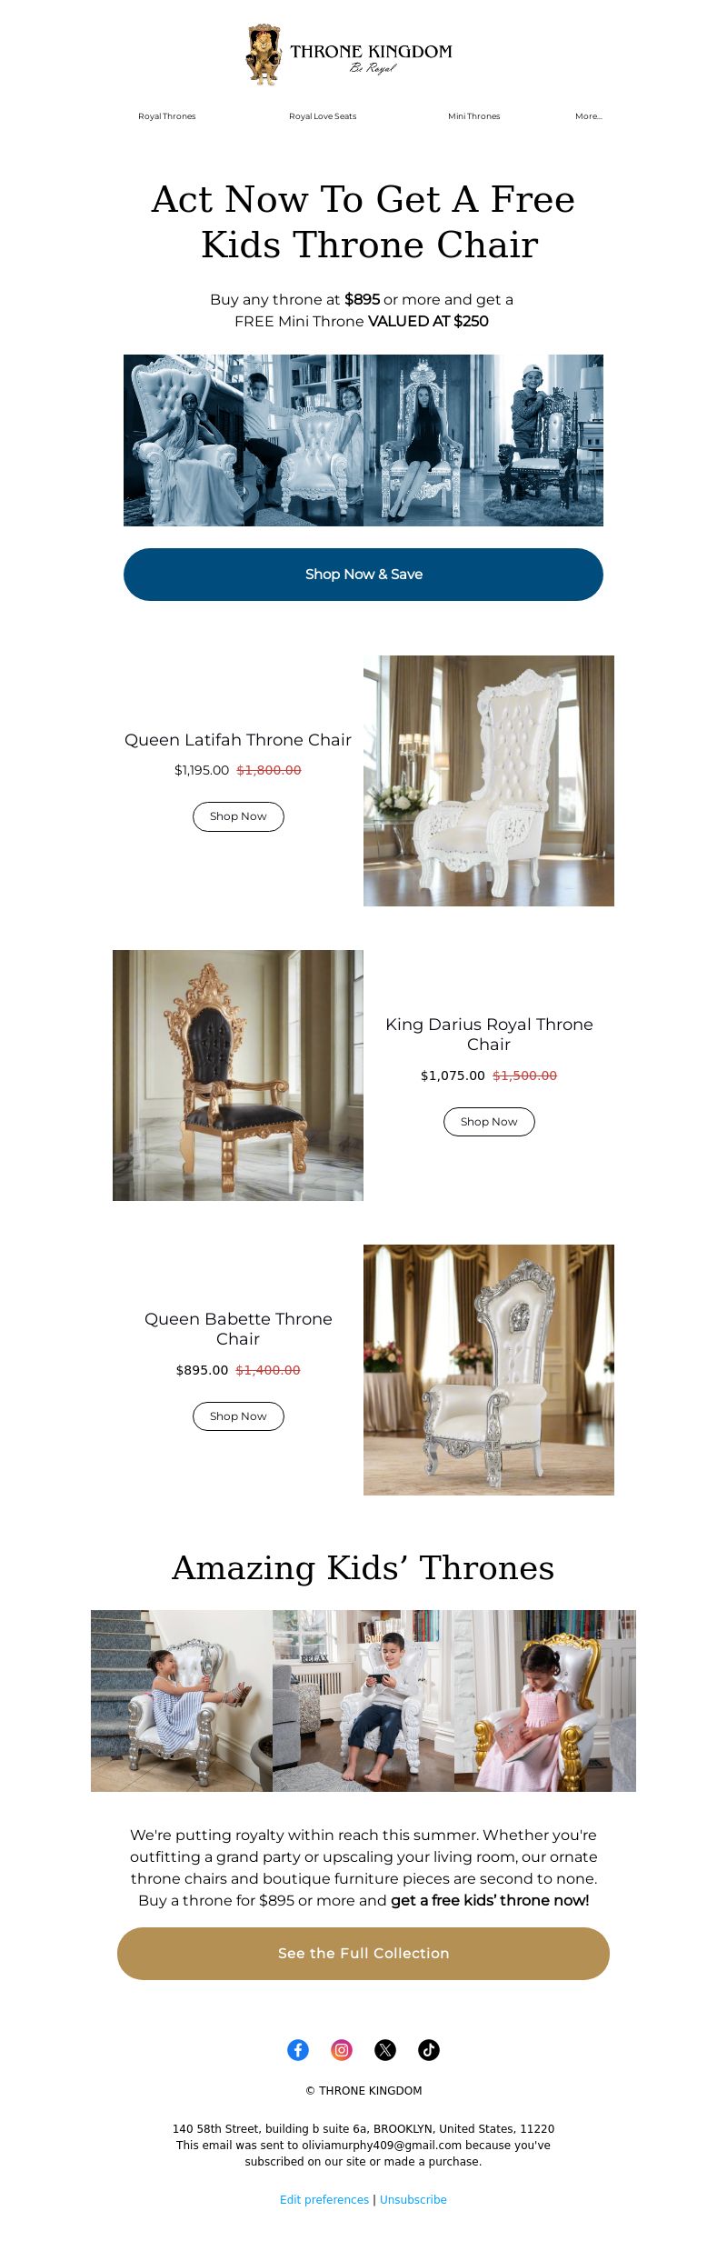Viewport: 727px width, 2241px height.
Task: Open the X (Twitter) social icon
Action: coord(385,2049)
